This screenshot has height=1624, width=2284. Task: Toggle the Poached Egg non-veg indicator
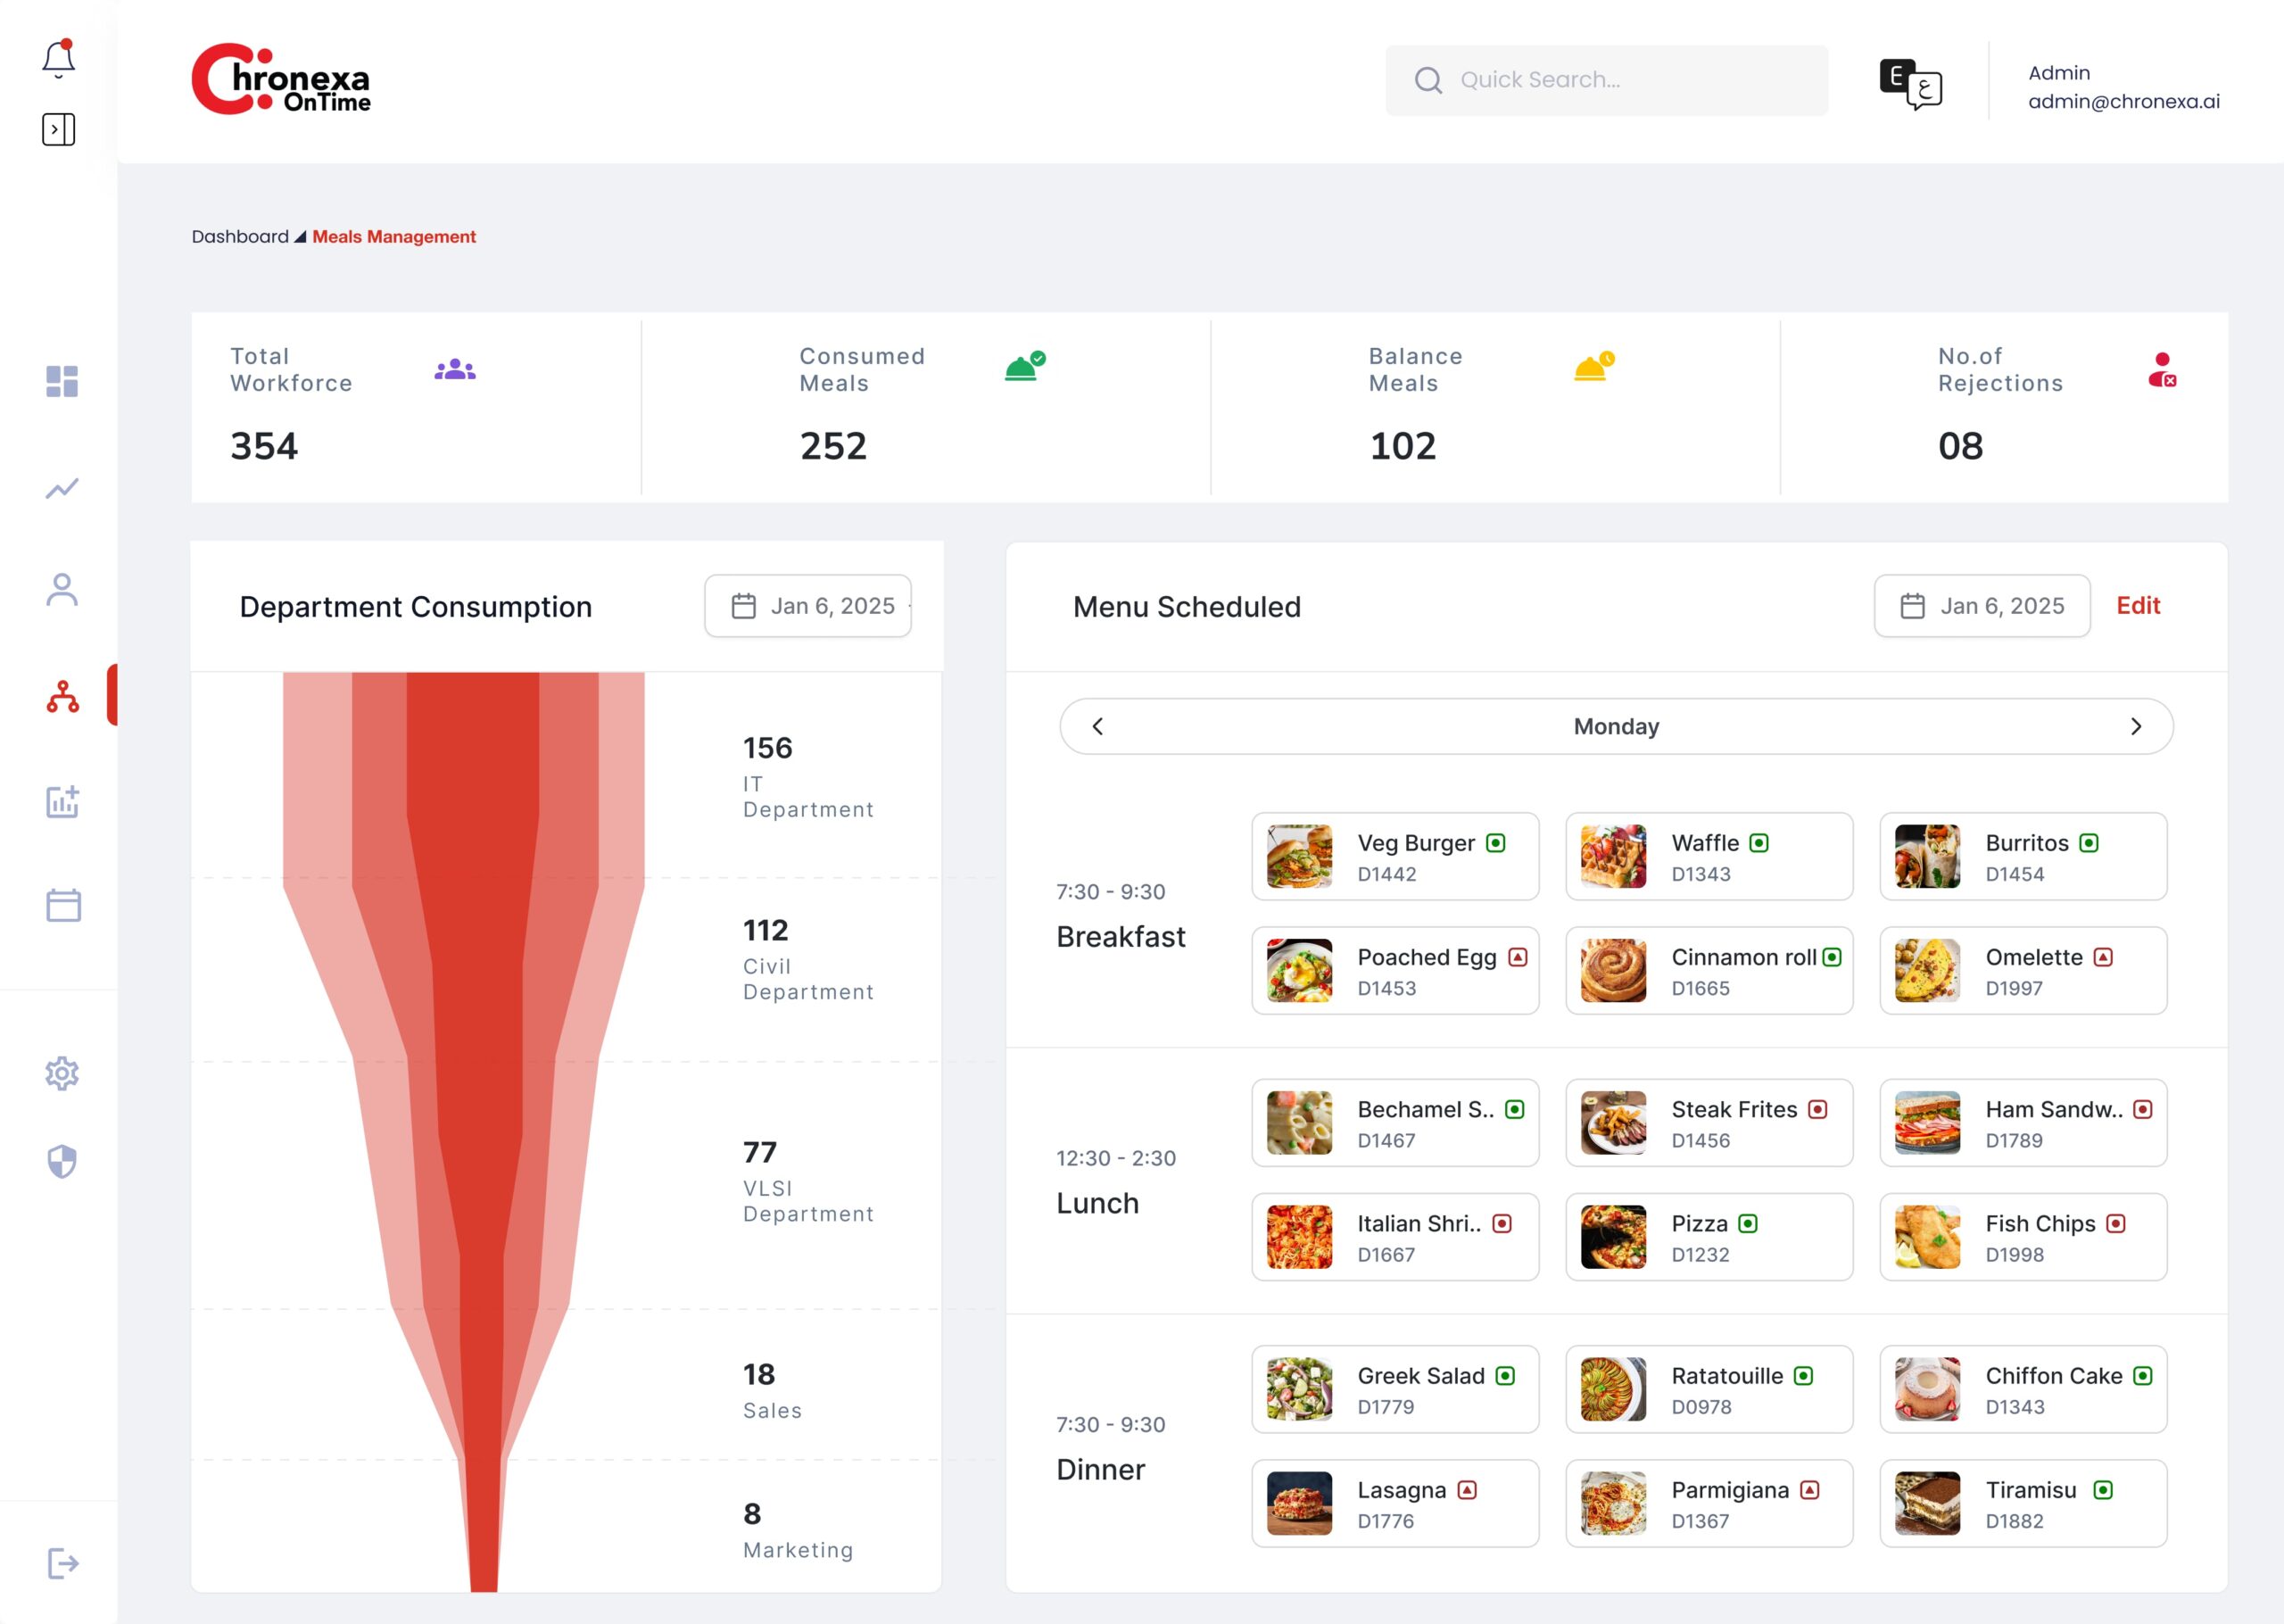(x=1518, y=957)
